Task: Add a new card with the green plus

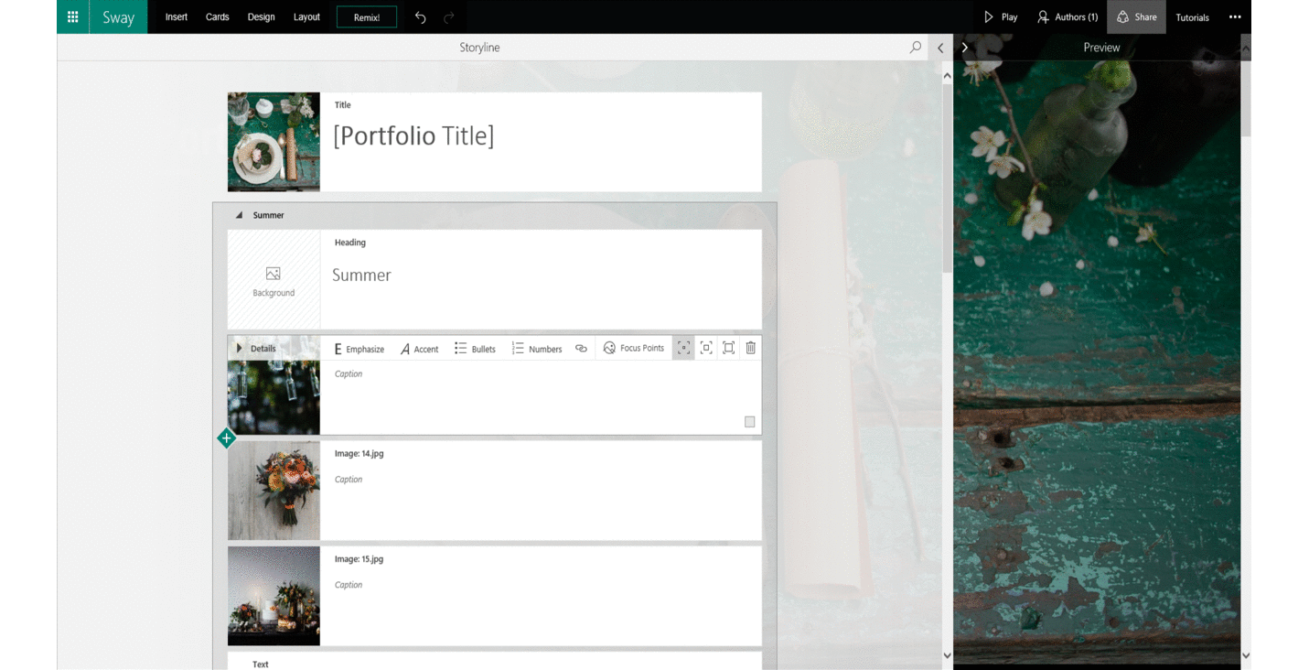Action: pos(226,438)
